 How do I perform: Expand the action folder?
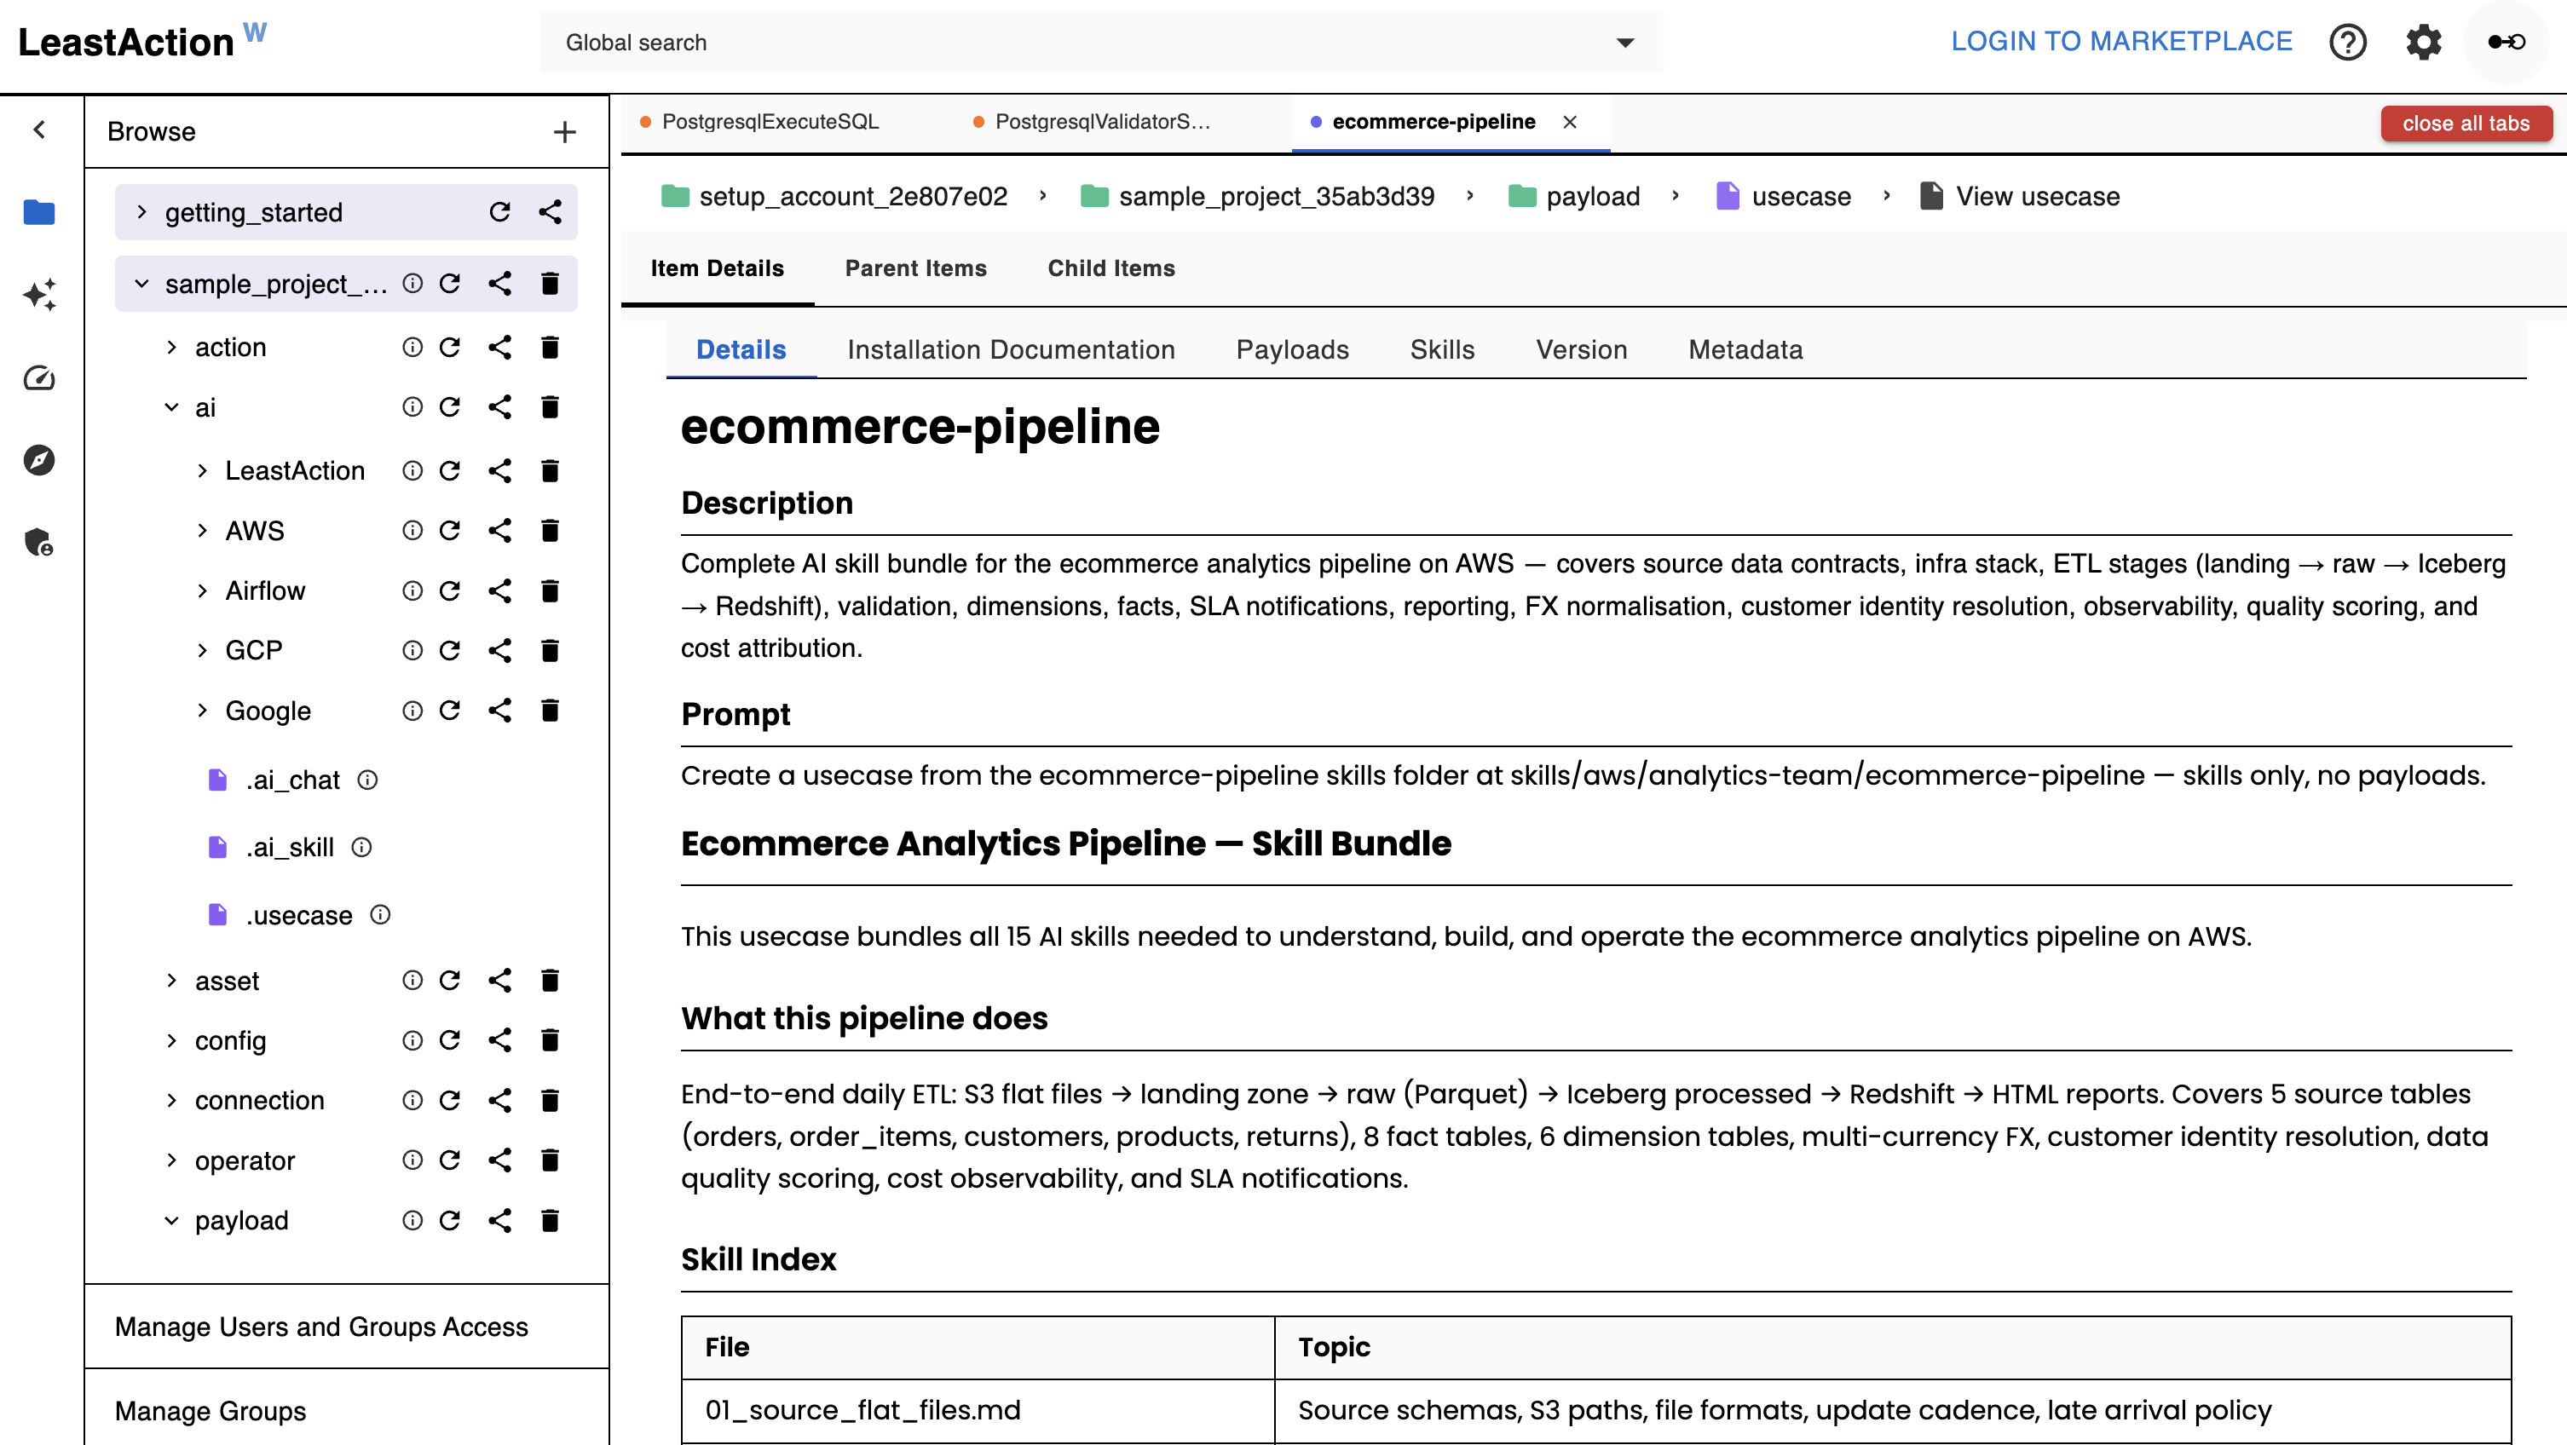[x=171, y=347]
